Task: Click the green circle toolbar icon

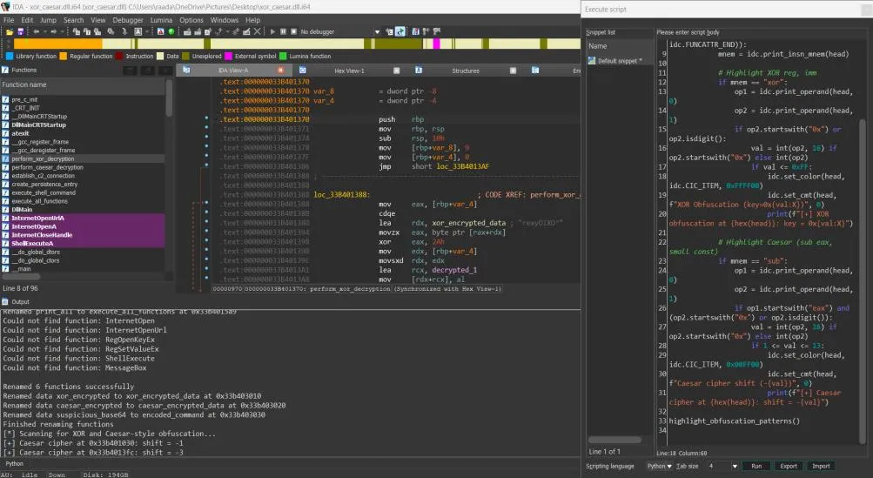Action: click(x=171, y=31)
